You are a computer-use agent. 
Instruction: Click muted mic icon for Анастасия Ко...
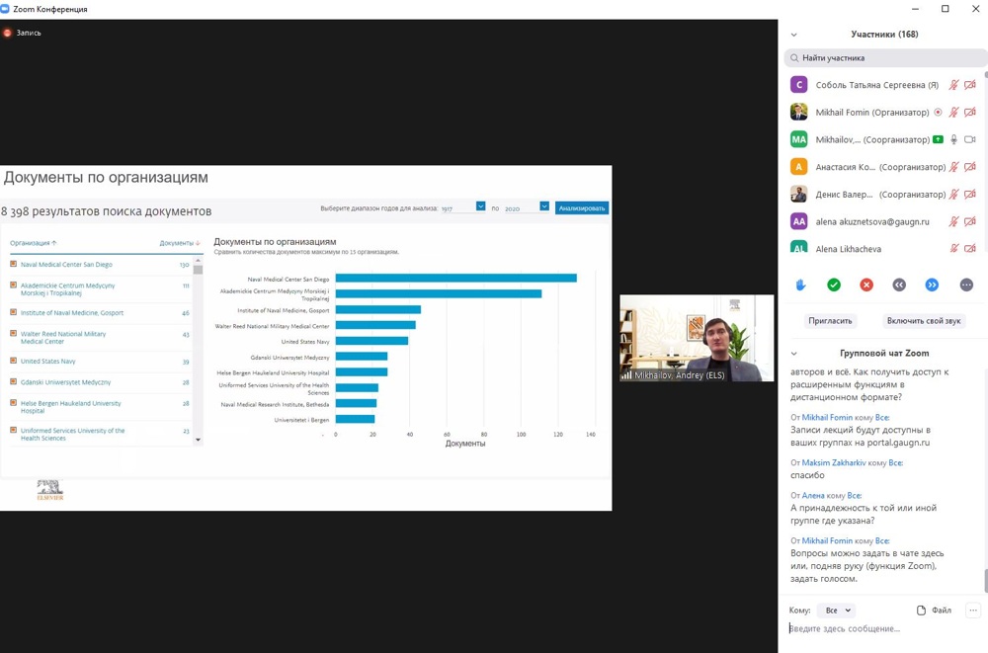(x=954, y=167)
